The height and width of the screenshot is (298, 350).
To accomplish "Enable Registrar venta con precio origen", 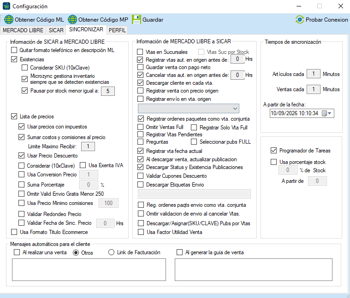I will click(140, 90).
